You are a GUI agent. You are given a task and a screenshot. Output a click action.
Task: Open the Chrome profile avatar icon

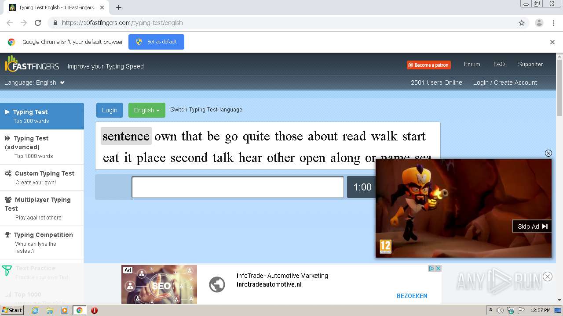pos(539,23)
